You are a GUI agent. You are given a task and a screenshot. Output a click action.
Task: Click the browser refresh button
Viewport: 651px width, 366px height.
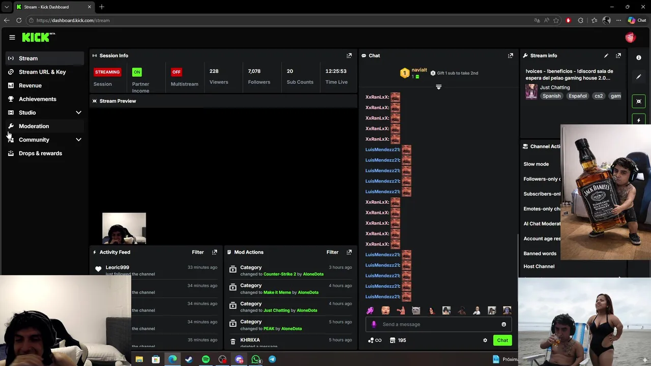pyautogui.click(x=19, y=20)
